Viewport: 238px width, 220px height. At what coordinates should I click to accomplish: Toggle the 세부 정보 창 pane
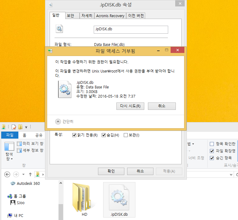coord(30,151)
